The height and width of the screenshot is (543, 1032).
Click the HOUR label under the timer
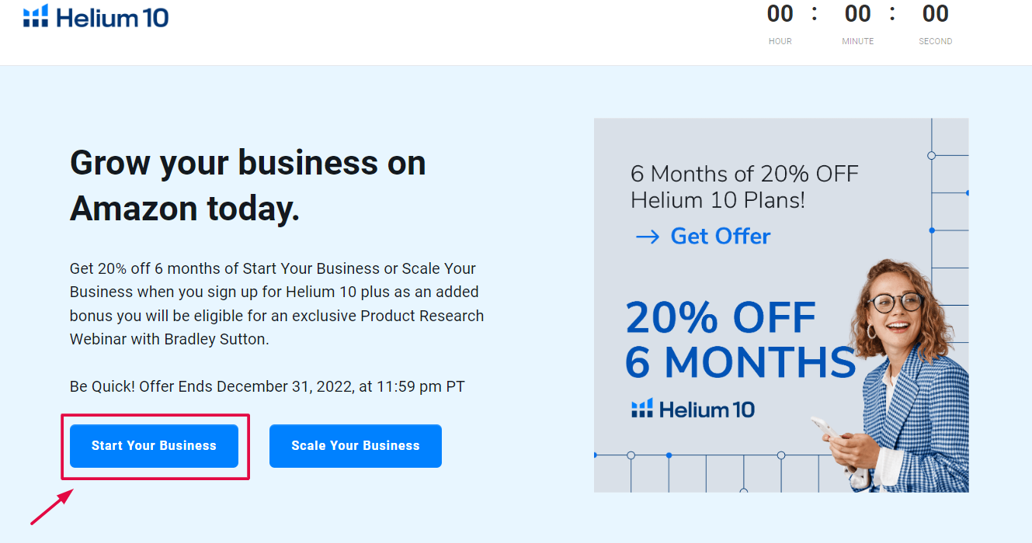(x=780, y=41)
